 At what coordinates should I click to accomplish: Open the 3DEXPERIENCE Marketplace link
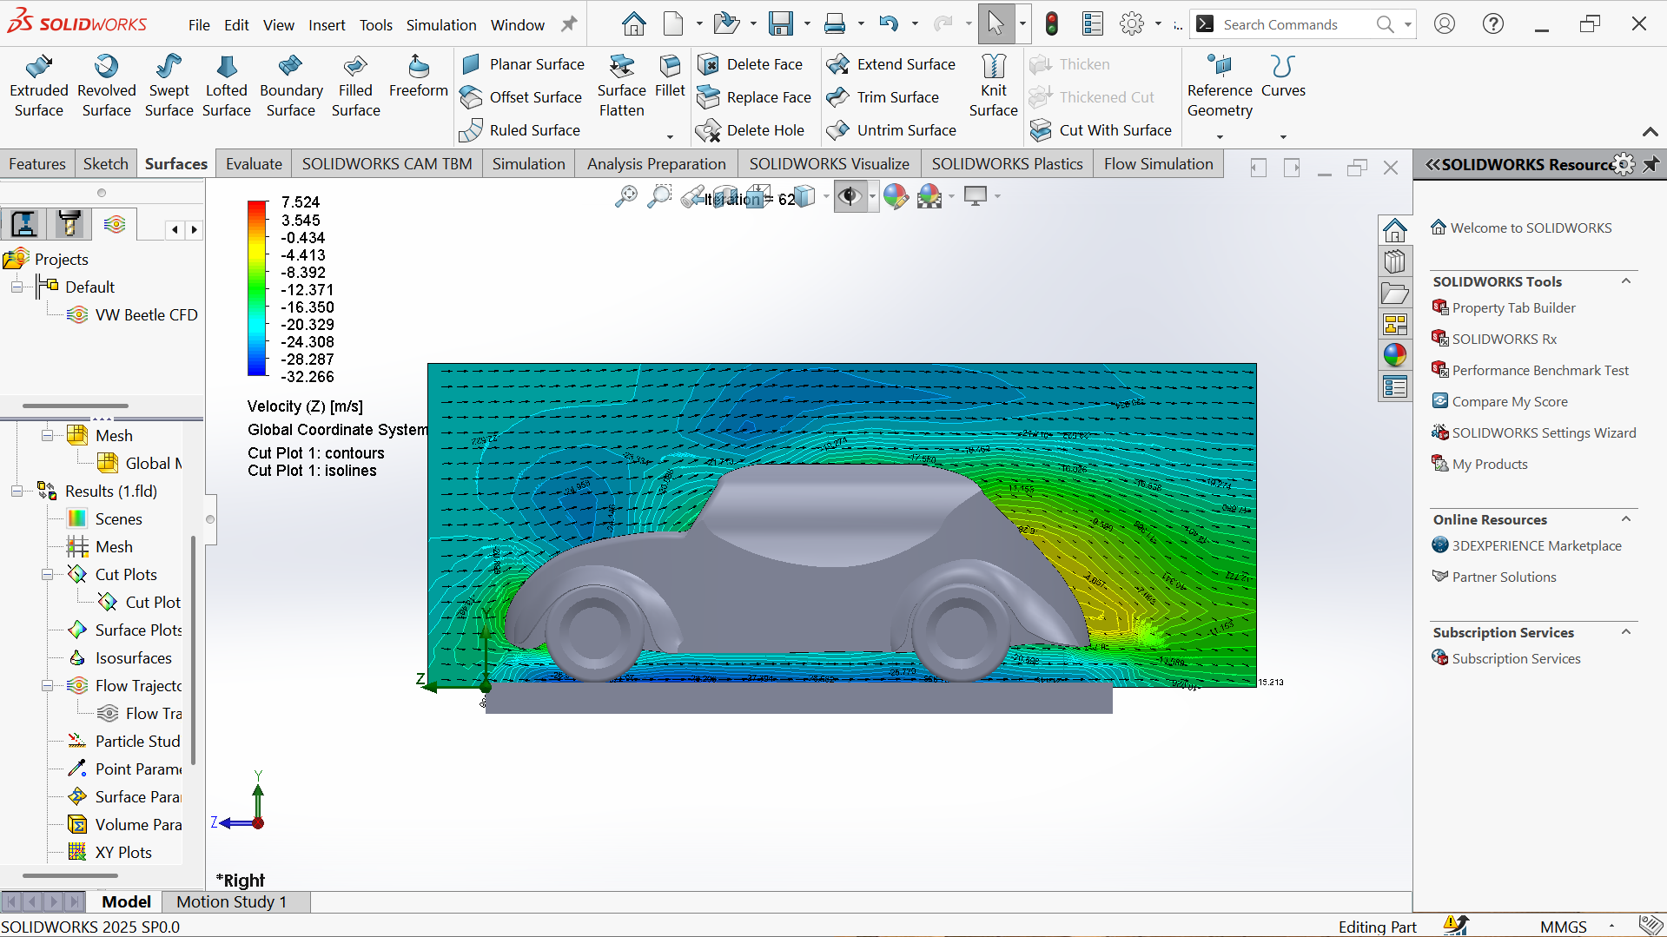[1537, 546]
